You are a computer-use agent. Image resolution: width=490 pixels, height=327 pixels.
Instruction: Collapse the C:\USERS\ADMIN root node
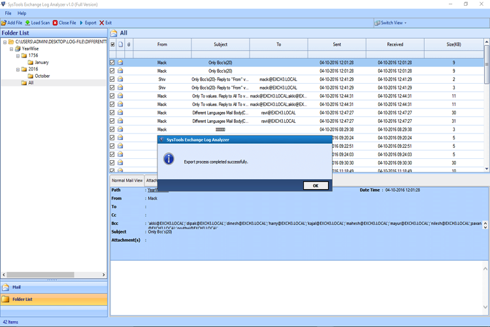pos(5,42)
